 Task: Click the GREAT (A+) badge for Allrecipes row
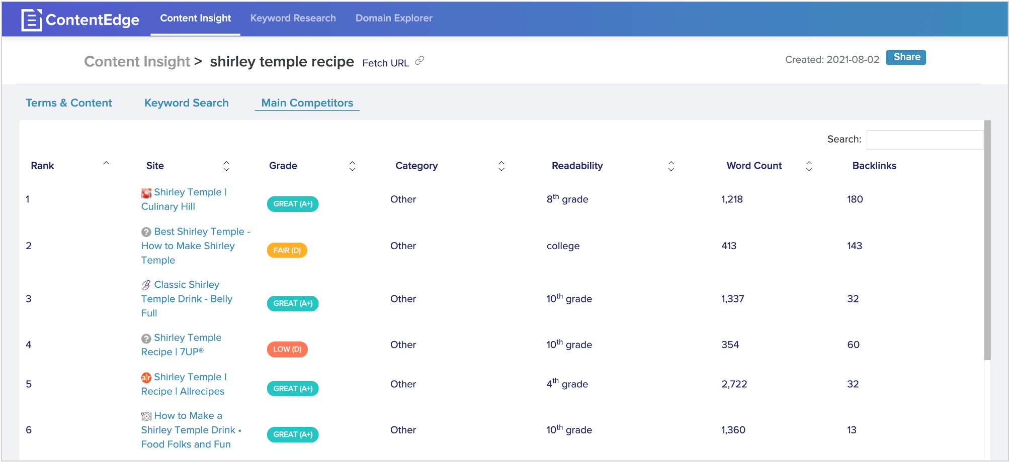pyautogui.click(x=293, y=389)
